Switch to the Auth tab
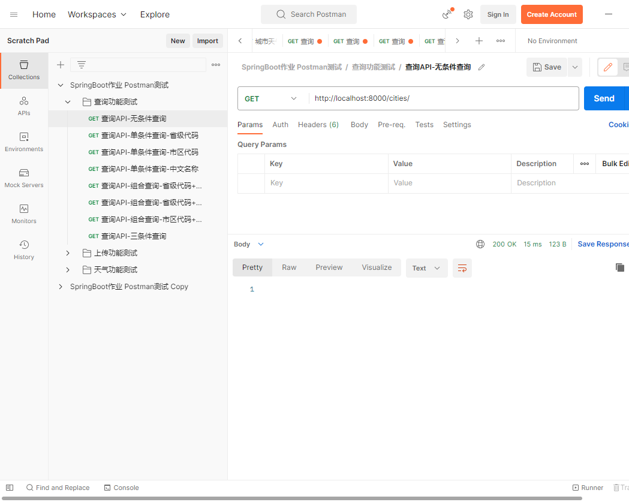Image resolution: width=629 pixels, height=502 pixels. (281, 125)
